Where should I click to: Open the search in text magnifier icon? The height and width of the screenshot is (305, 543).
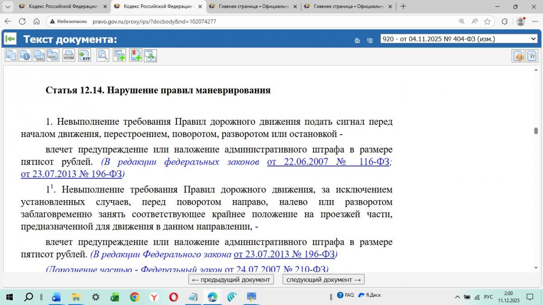103,56
